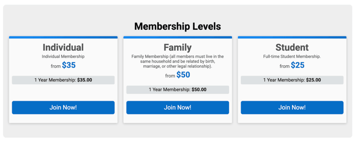Viewport: 358px width, 142px height.
Task: Click the blue top bar of Student card
Action: click(x=292, y=37)
